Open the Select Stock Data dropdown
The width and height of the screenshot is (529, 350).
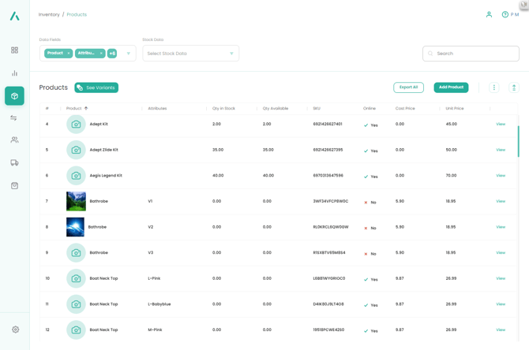(190, 54)
